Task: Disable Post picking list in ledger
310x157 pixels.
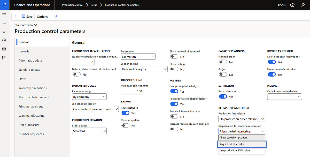Action: pyautogui.click(x=174, y=91)
